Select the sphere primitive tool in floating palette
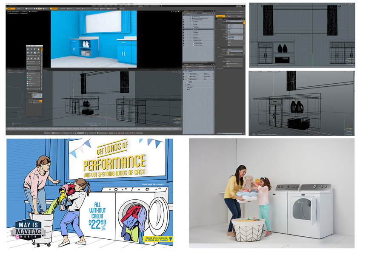The image size is (383, 255). click(x=33, y=49)
